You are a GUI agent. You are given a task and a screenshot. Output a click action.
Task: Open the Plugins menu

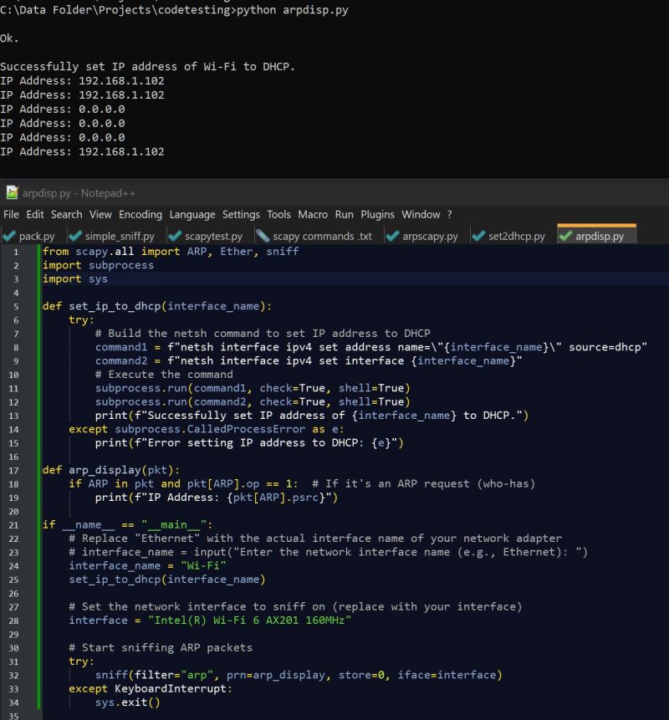click(377, 214)
